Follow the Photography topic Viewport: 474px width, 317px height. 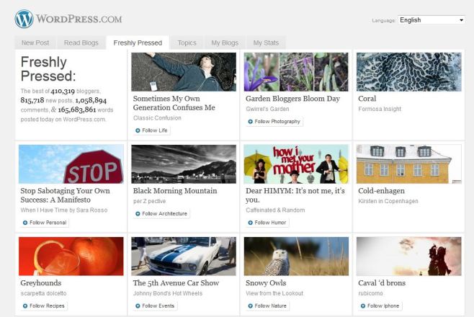(x=273, y=122)
